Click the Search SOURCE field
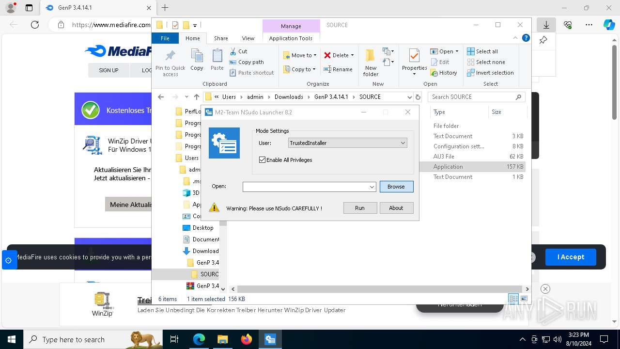Viewport: 620px width, 349px height. point(476,97)
